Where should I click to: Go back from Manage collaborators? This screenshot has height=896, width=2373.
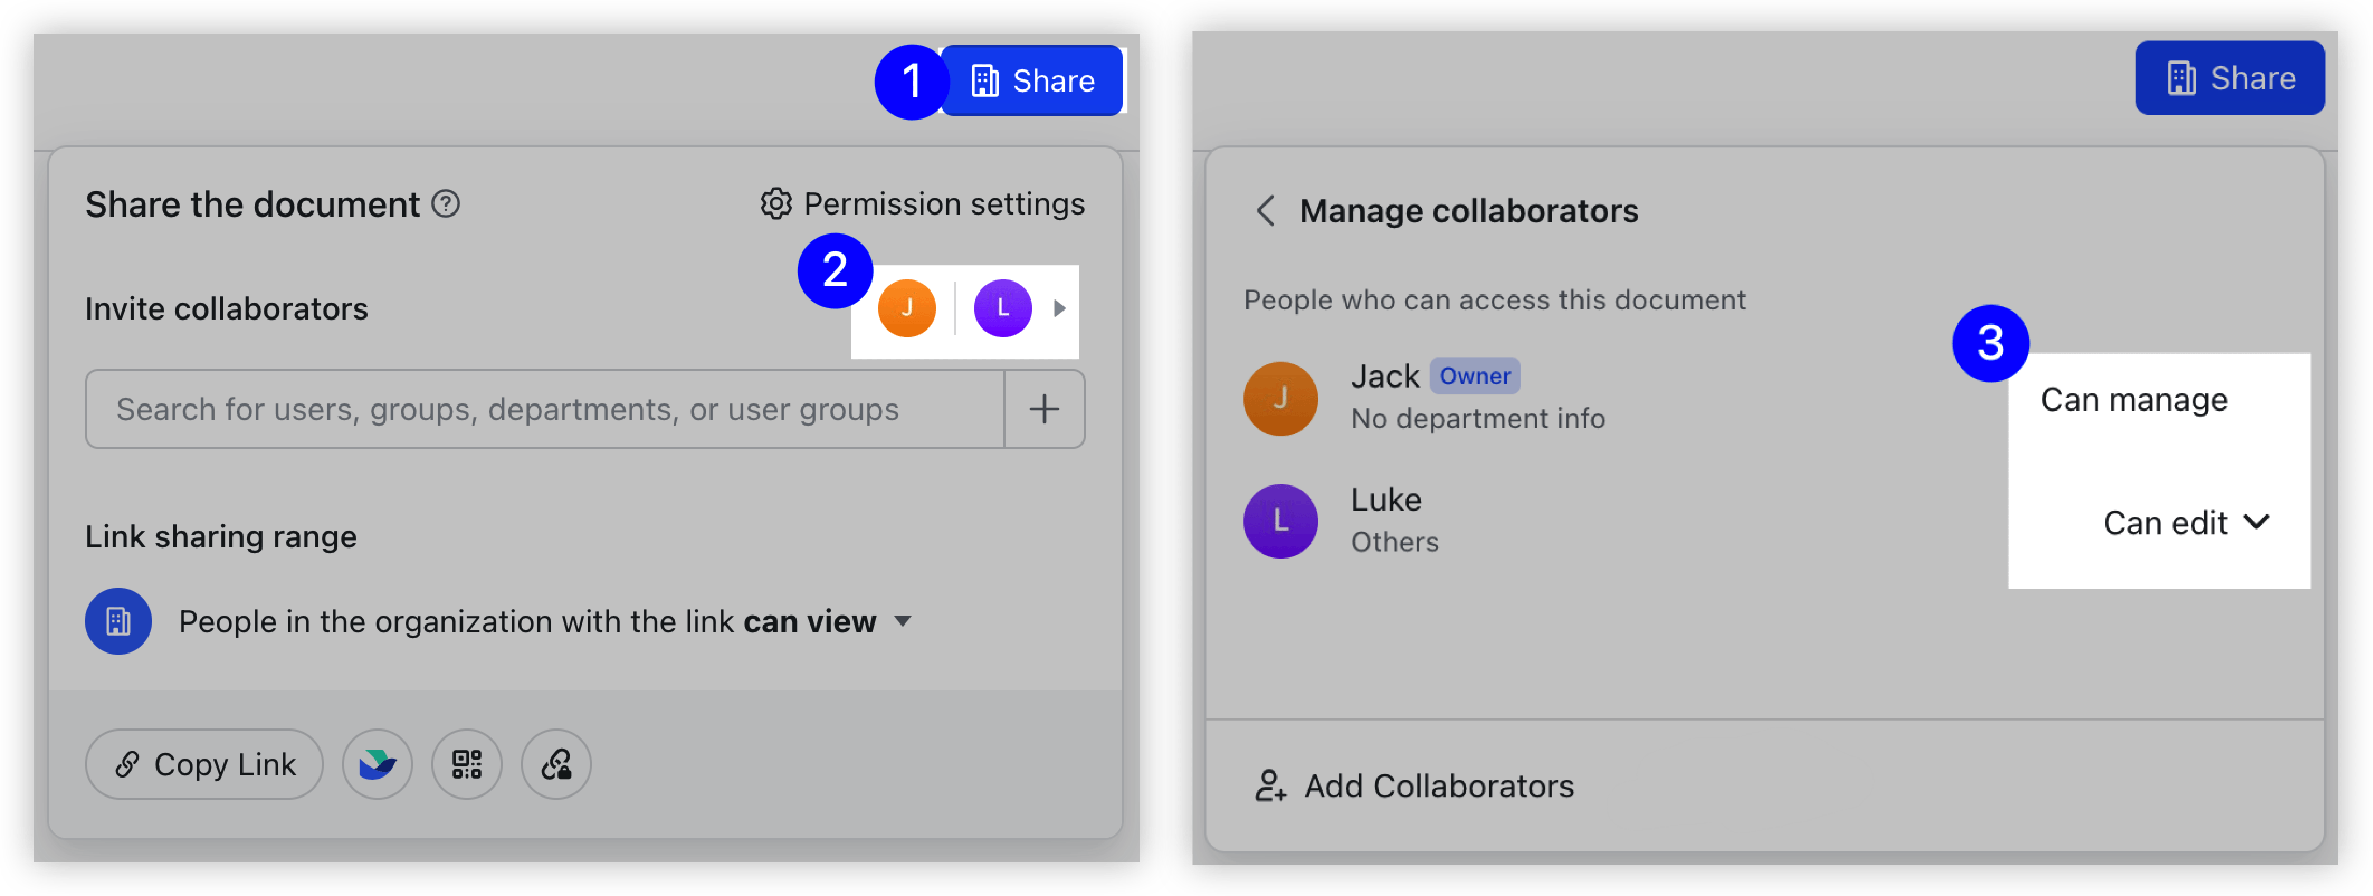click(x=1266, y=211)
